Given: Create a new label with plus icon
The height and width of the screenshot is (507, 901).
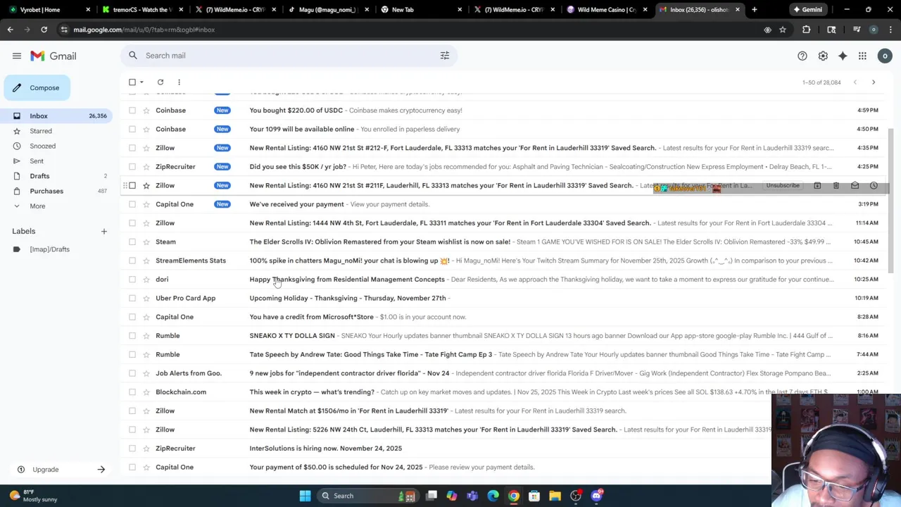Looking at the screenshot, I should coord(103,231).
